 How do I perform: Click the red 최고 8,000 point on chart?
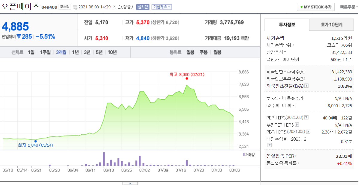187,78
